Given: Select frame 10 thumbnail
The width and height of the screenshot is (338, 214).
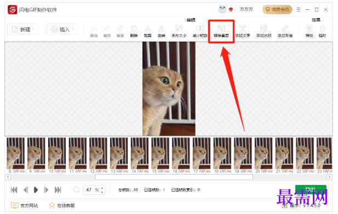Looking at the screenshot, I should (x=57, y=153).
